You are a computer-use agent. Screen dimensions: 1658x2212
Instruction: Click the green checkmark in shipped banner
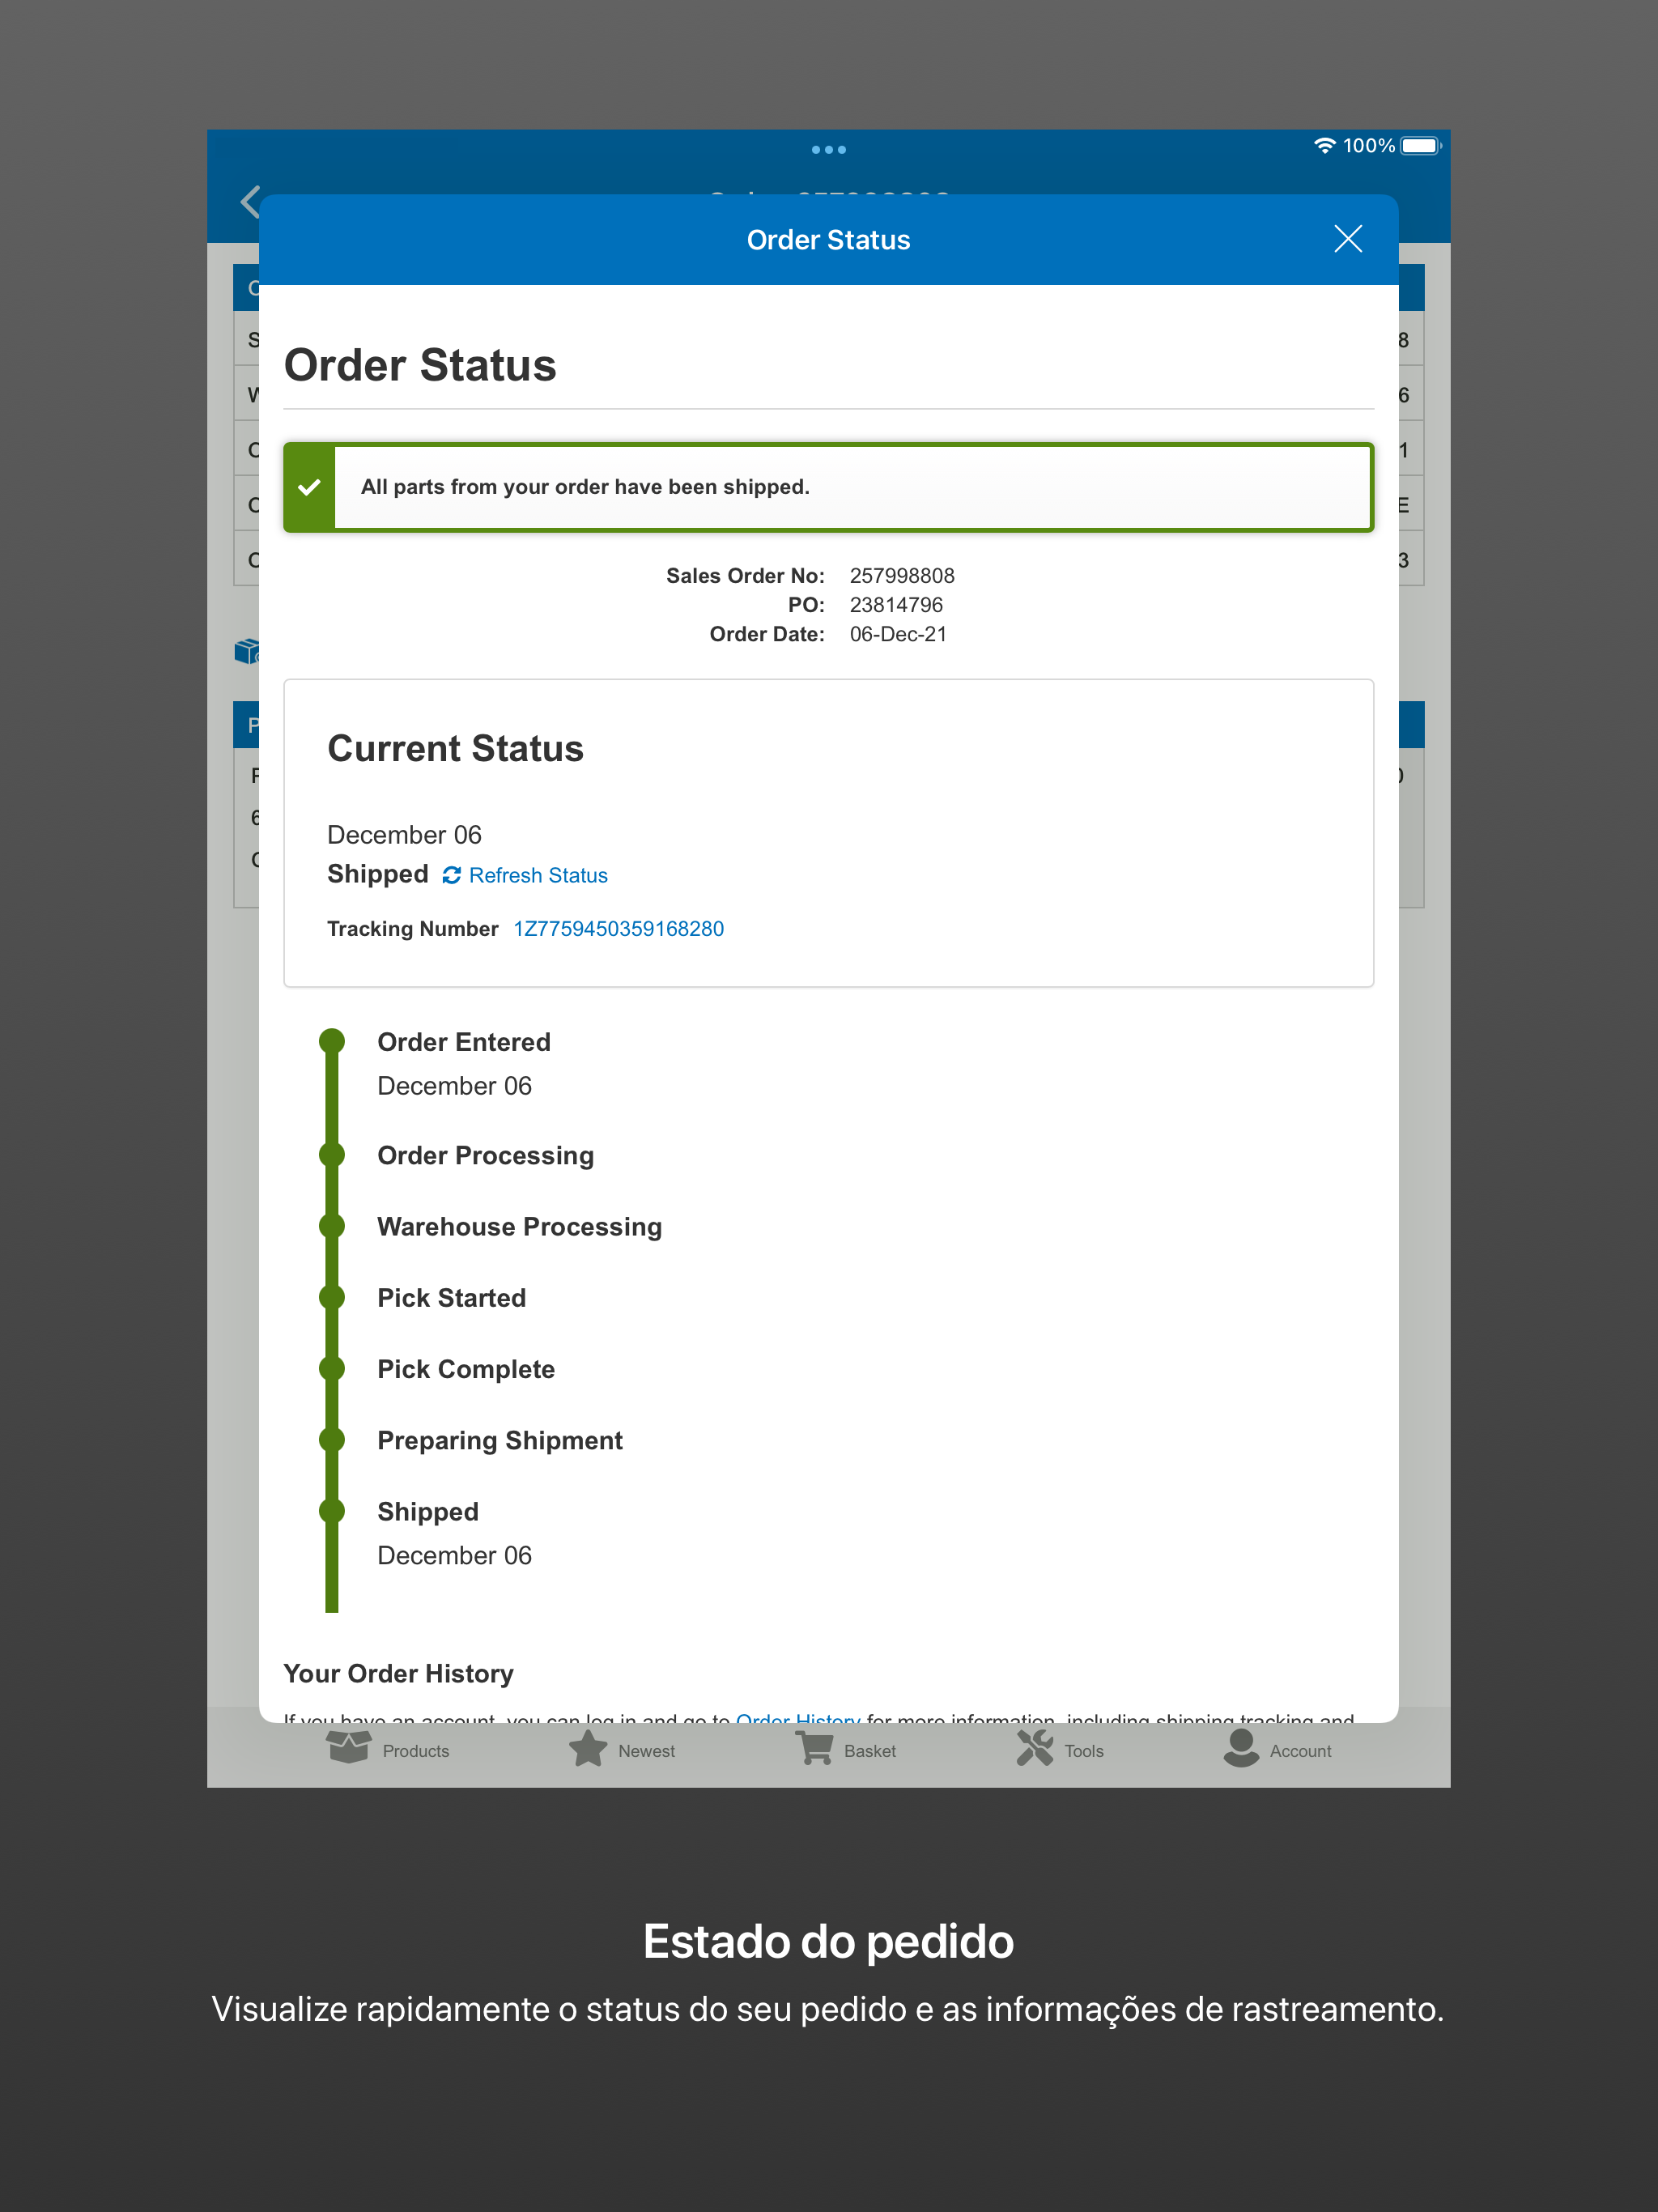310,487
